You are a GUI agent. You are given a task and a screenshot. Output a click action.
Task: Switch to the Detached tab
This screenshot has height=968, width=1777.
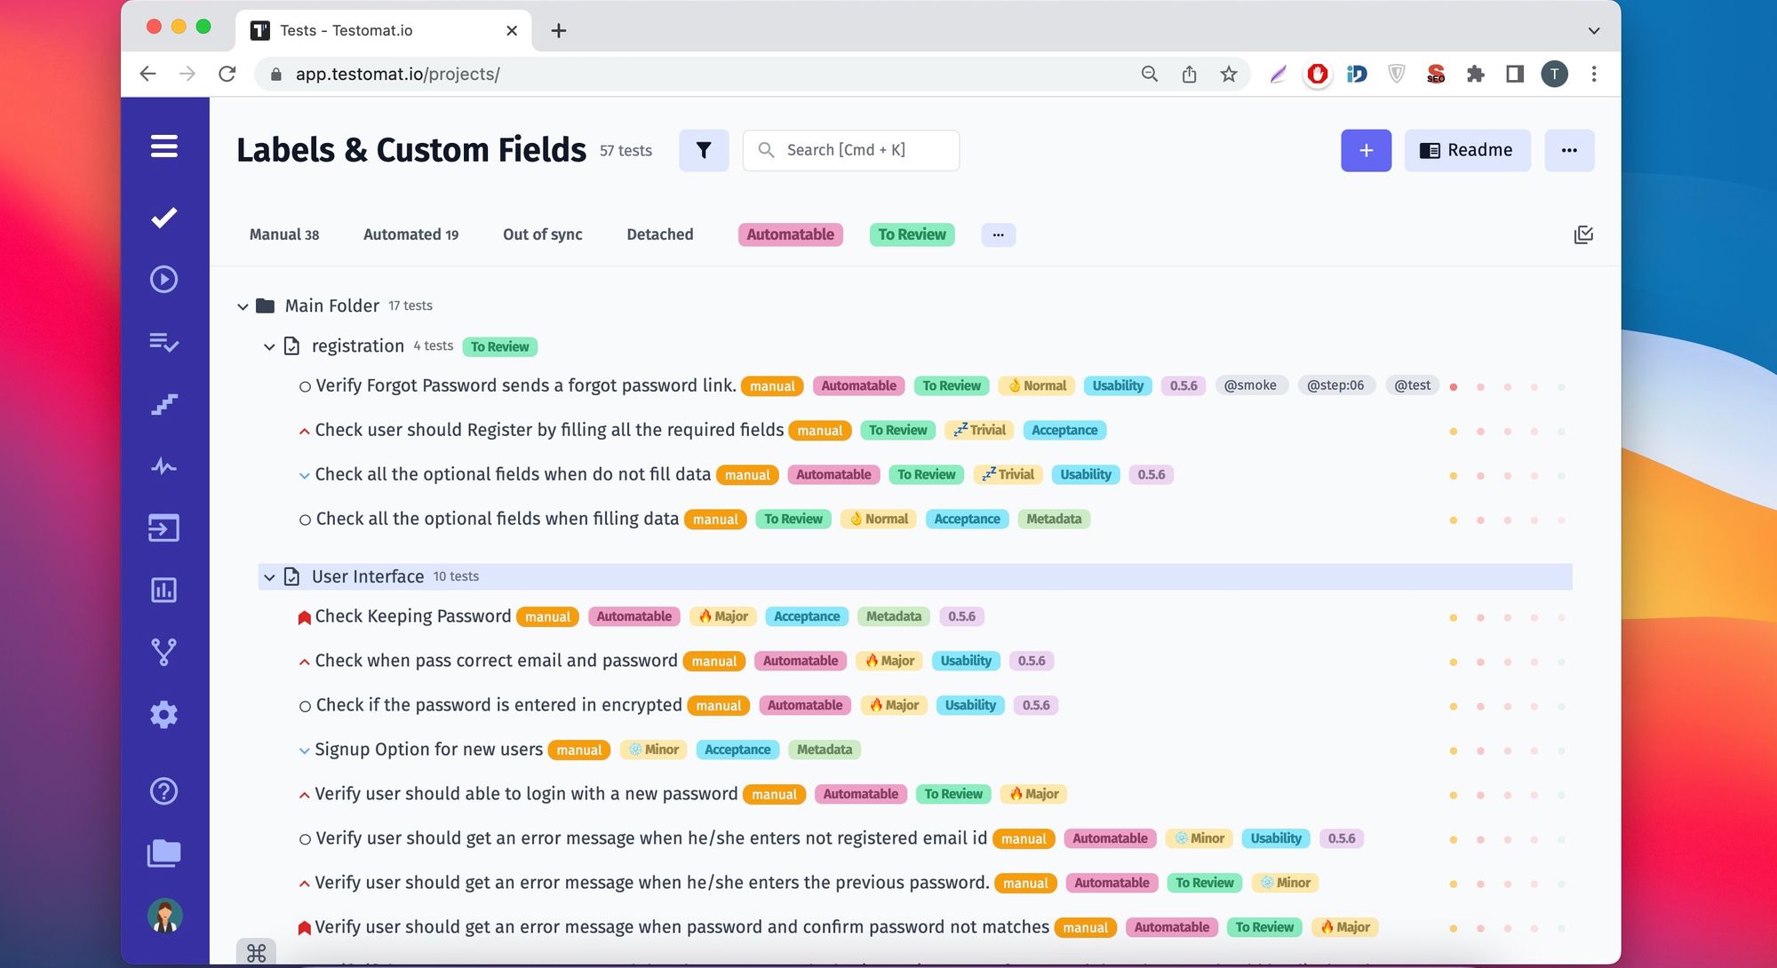click(x=660, y=234)
